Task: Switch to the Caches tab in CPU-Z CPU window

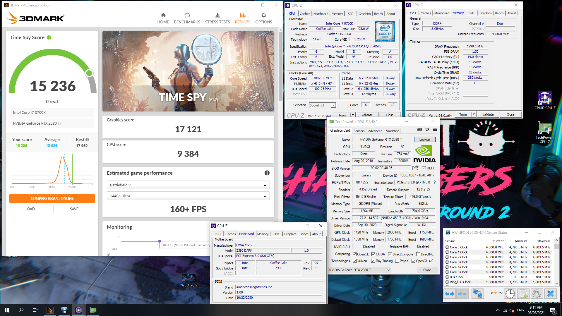Action: 305,14
